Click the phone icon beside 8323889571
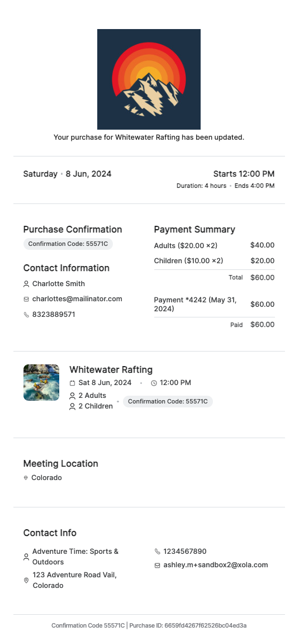The width and height of the screenshot is (299, 636). 26,315
